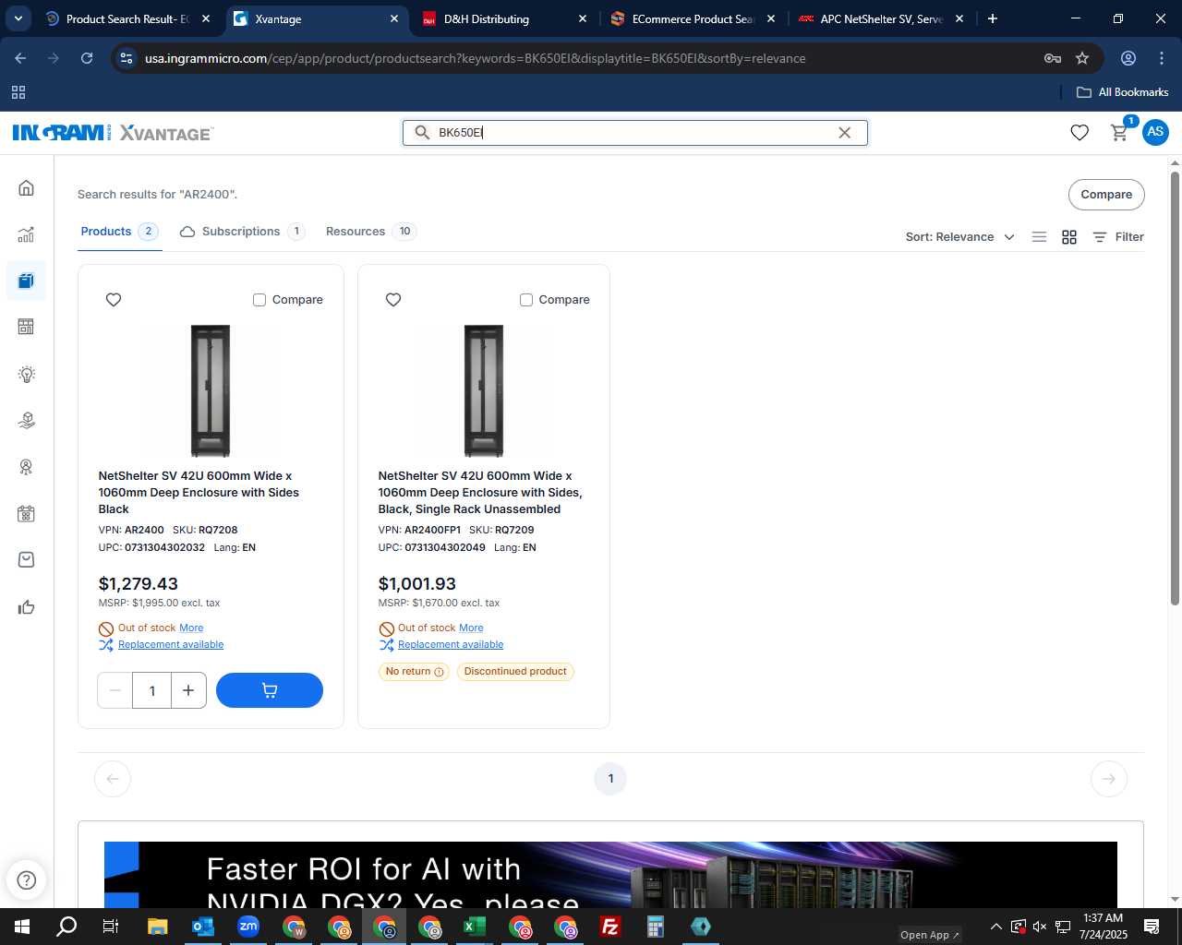1182x945 pixels.
Task: Click More link for AR2400 stock
Action: click(x=191, y=628)
